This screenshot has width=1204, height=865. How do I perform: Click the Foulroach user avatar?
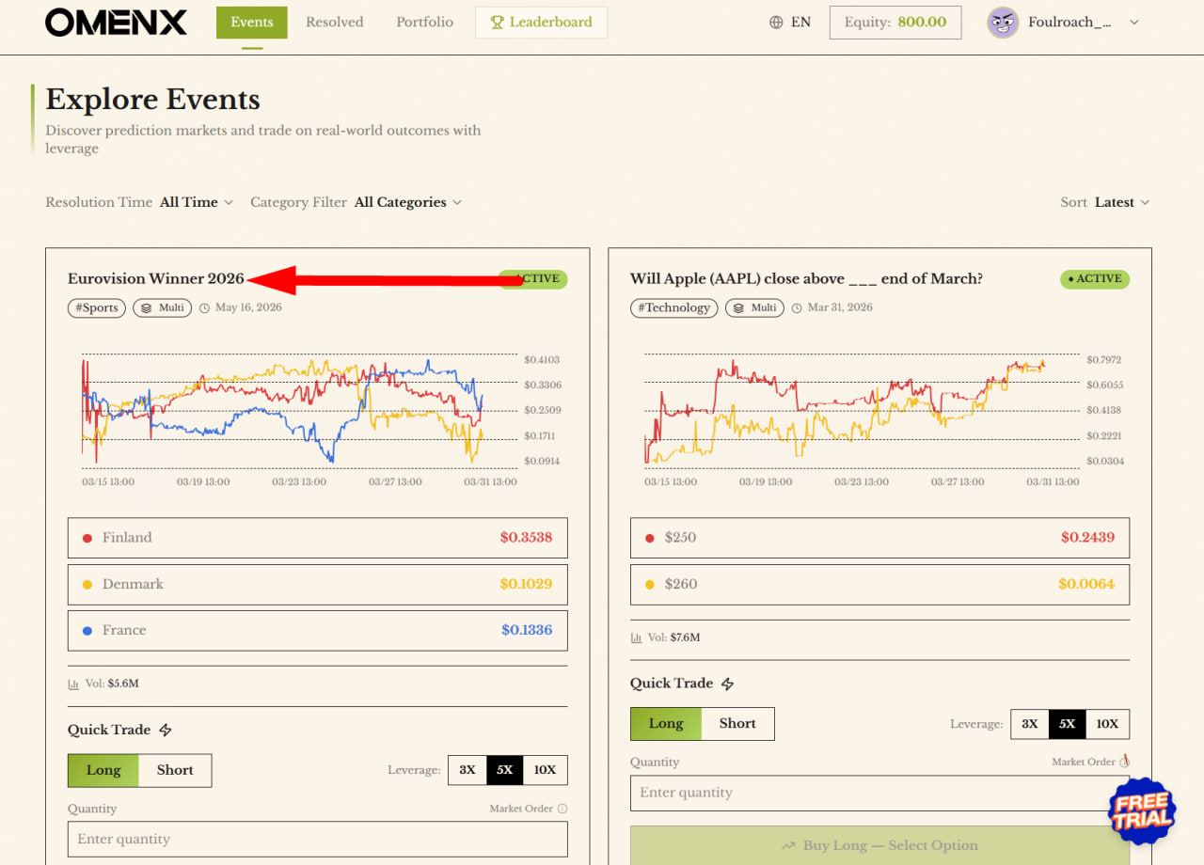coord(1003,23)
